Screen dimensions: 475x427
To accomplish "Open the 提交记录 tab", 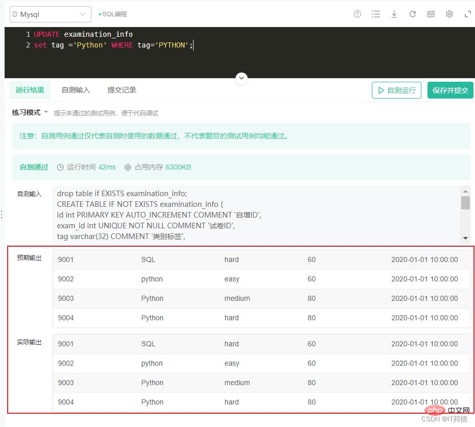I will coord(122,90).
